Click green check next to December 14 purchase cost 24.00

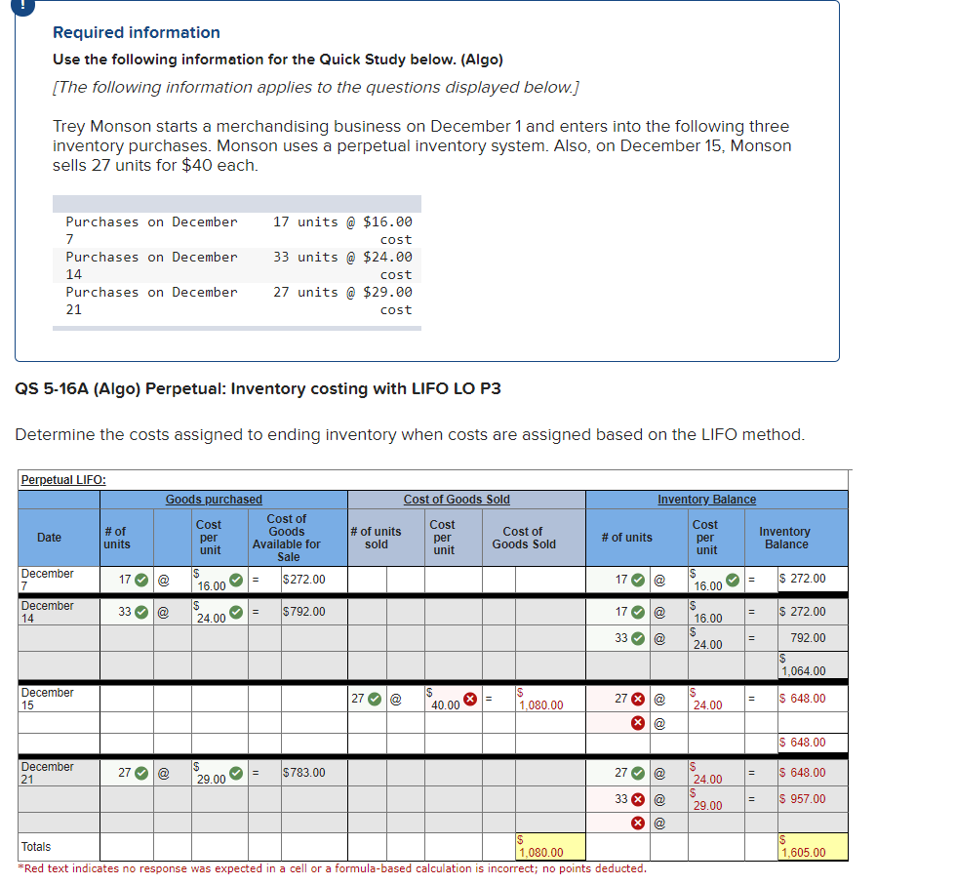click(236, 612)
